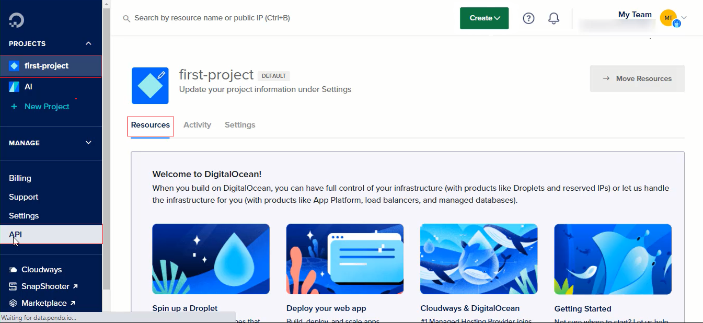Collapse the Projects section chevron
Screen dimensions: 703x323
pyautogui.click(x=88, y=43)
